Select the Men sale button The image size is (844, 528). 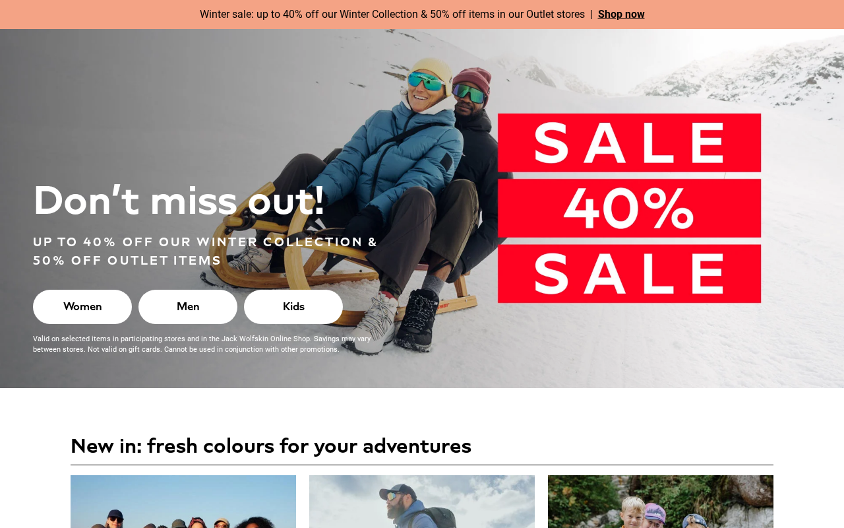point(188,307)
